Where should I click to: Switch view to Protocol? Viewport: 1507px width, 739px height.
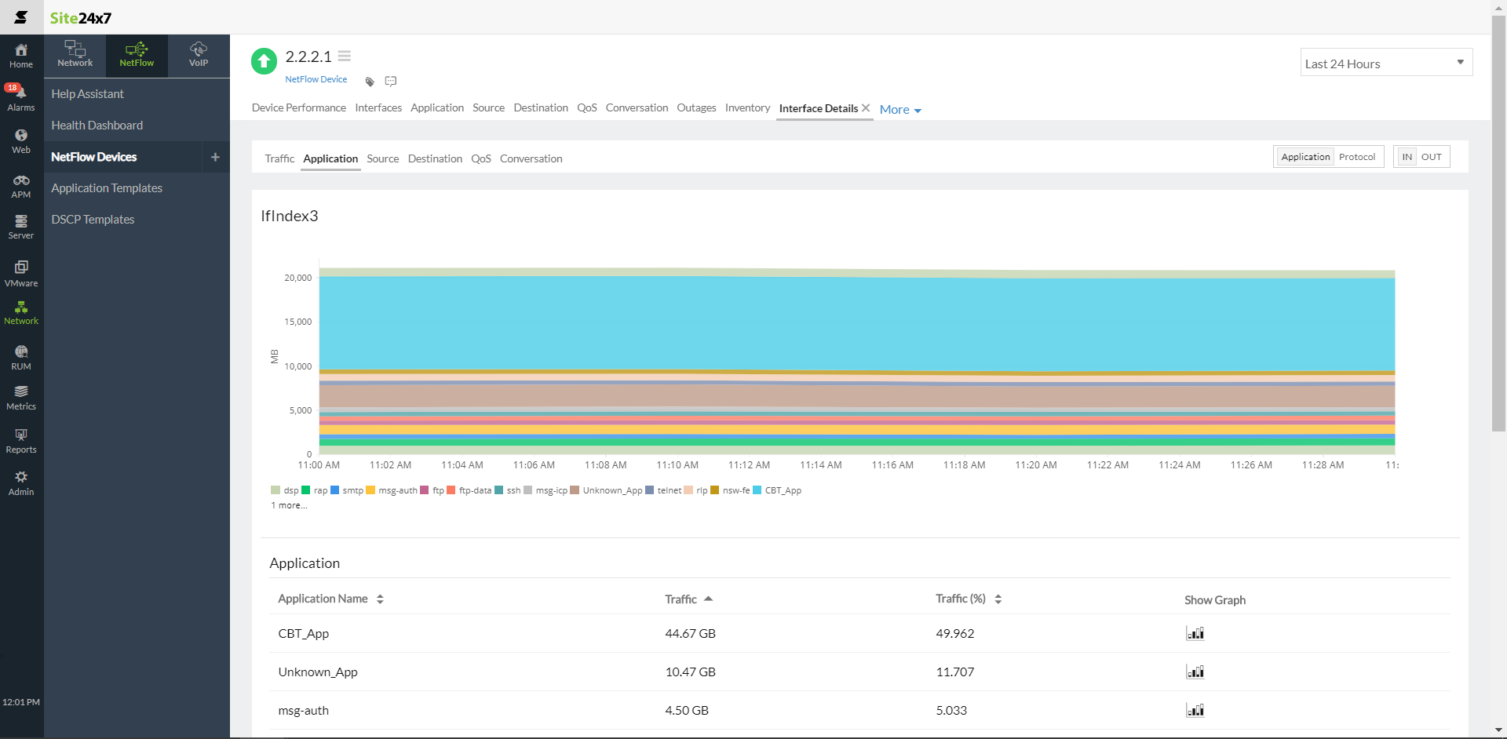1356,157
